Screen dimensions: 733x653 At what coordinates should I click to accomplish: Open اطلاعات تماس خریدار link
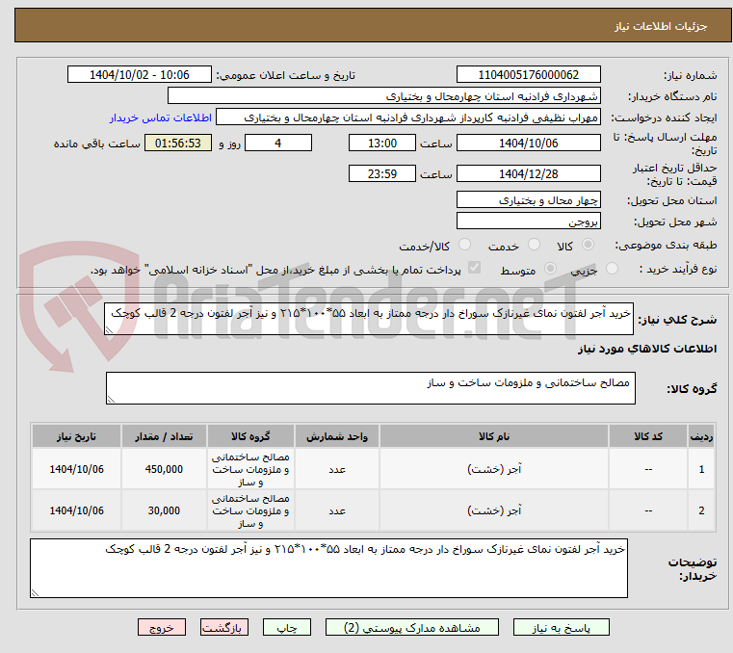(x=153, y=117)
